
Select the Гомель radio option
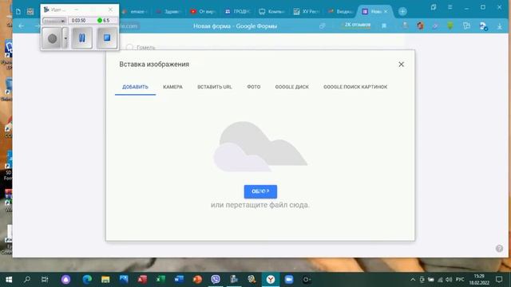click(x=129, y=47)
